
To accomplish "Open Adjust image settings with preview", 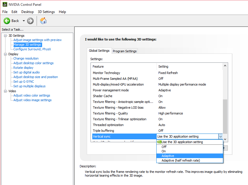I will [37, 40].
